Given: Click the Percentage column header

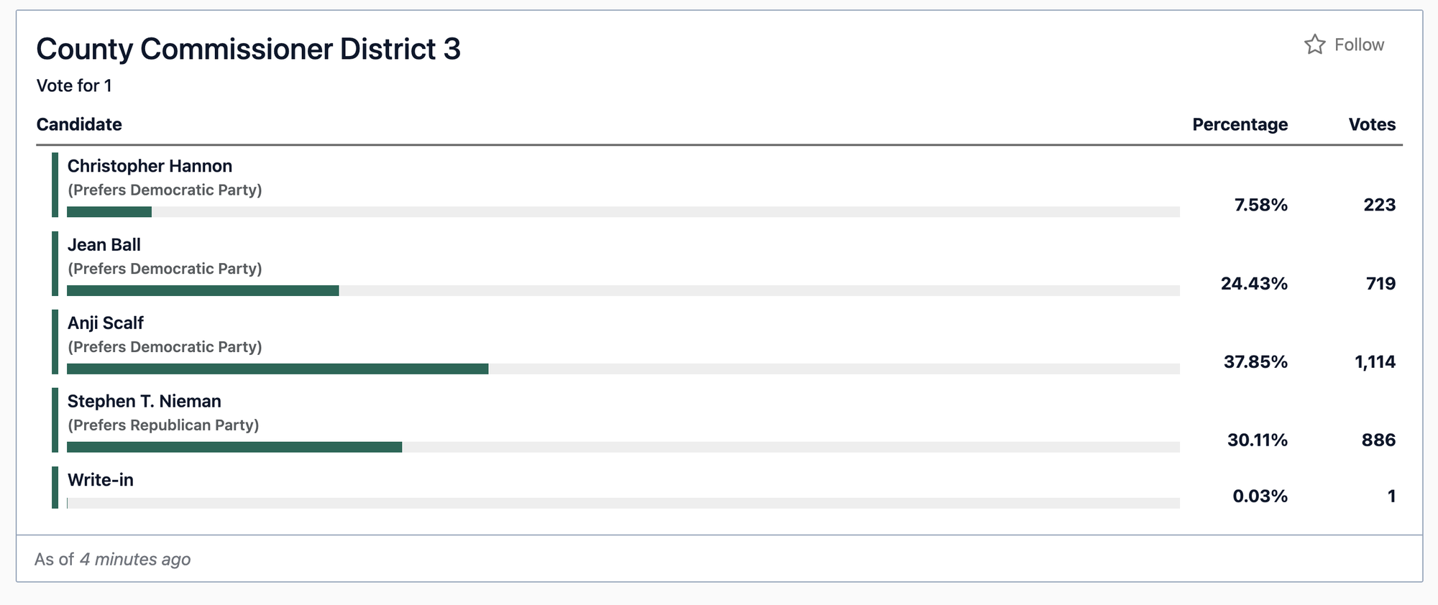Looking at the screenshot, I should coord(1240,124).
